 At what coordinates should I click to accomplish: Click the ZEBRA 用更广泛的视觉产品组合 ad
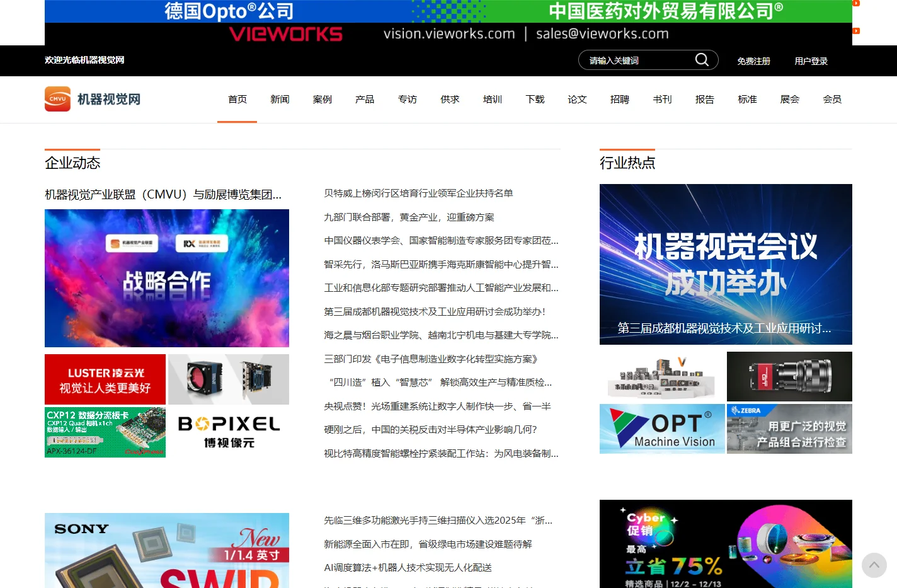(789, 429)
